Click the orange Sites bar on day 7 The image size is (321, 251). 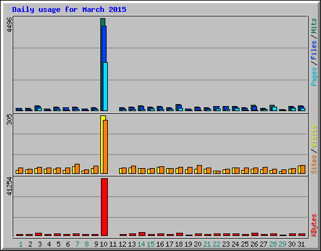coord(77,169)
